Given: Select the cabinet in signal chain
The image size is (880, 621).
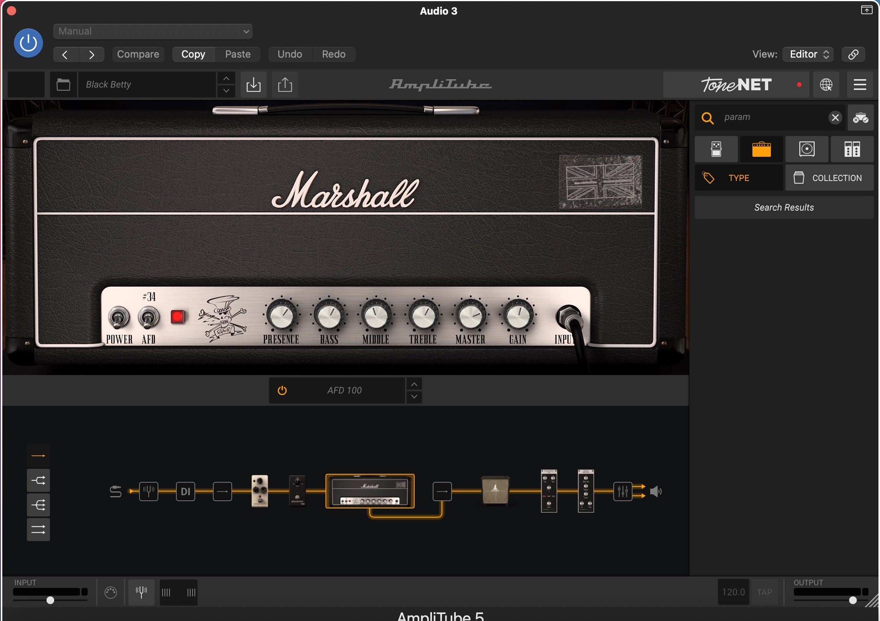Looking at the screenshot, I should coord(496,490).
